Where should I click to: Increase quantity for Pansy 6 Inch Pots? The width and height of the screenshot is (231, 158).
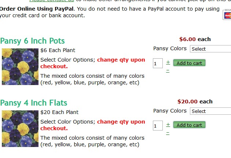click(168, 62)
